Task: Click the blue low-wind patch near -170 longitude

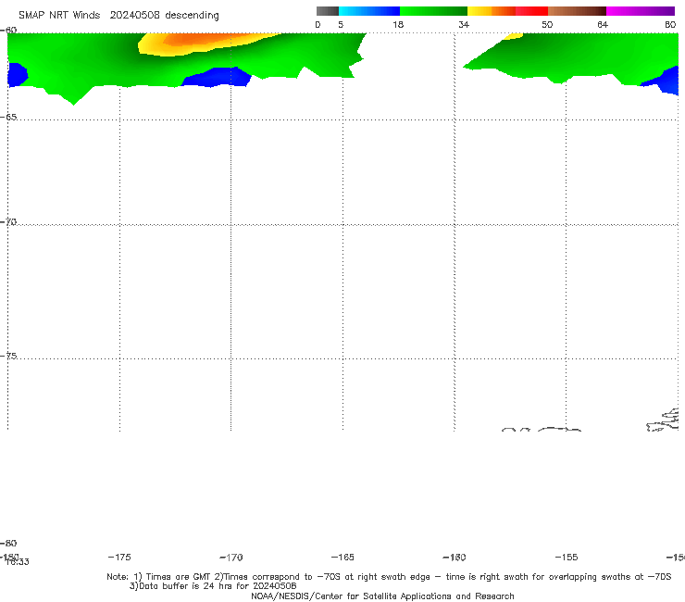Action: click(x=217, y=78)
